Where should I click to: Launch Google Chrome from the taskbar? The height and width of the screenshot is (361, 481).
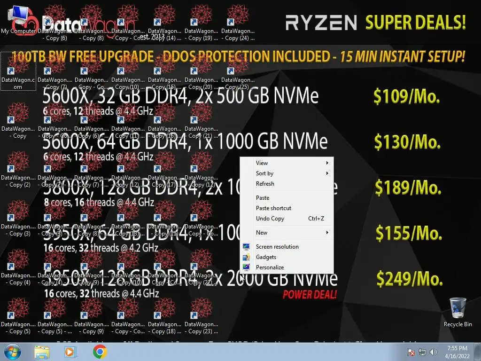tap(100, 352)
